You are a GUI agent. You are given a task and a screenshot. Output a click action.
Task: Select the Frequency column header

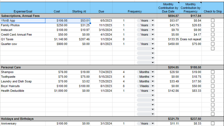[x=135, y=8]
